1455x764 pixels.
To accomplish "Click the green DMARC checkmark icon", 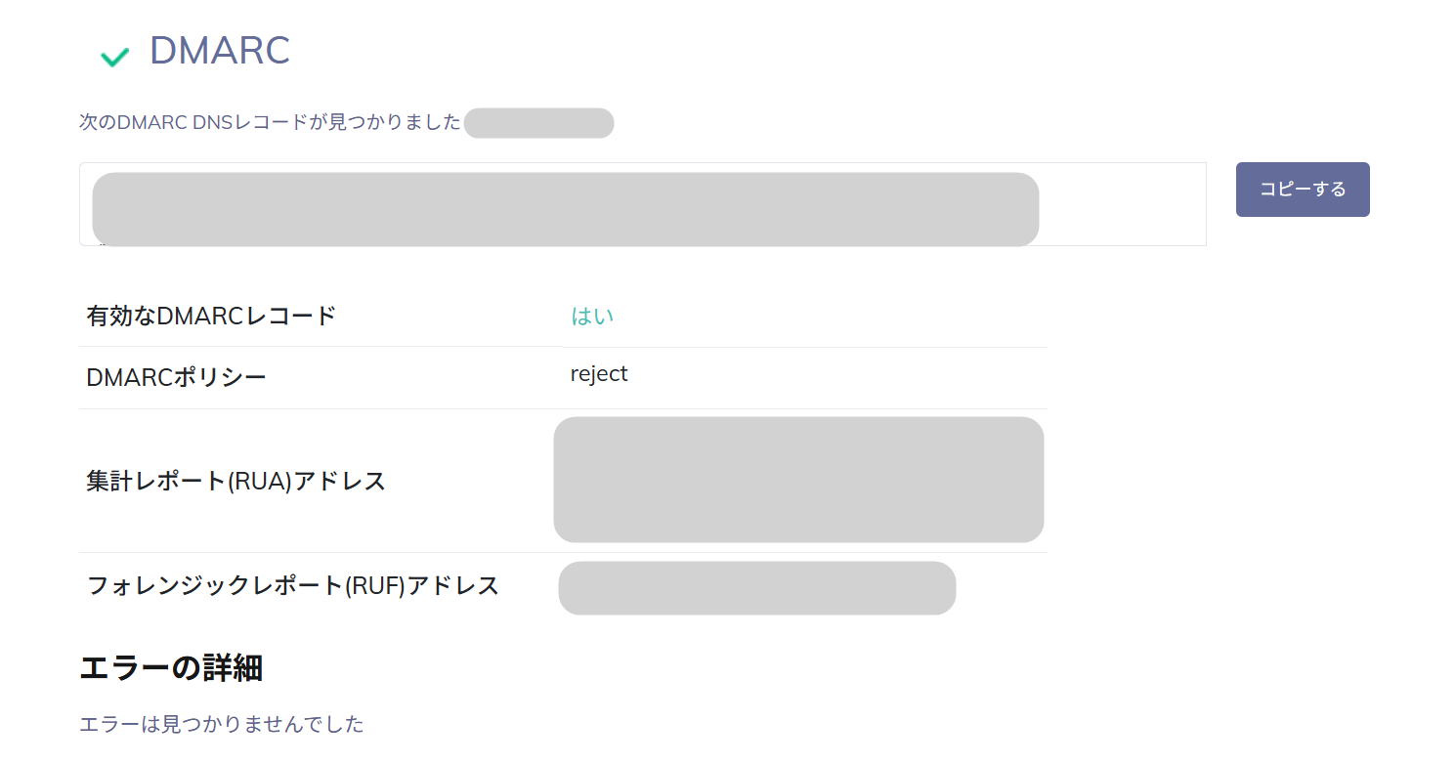I will pos(114,57).
